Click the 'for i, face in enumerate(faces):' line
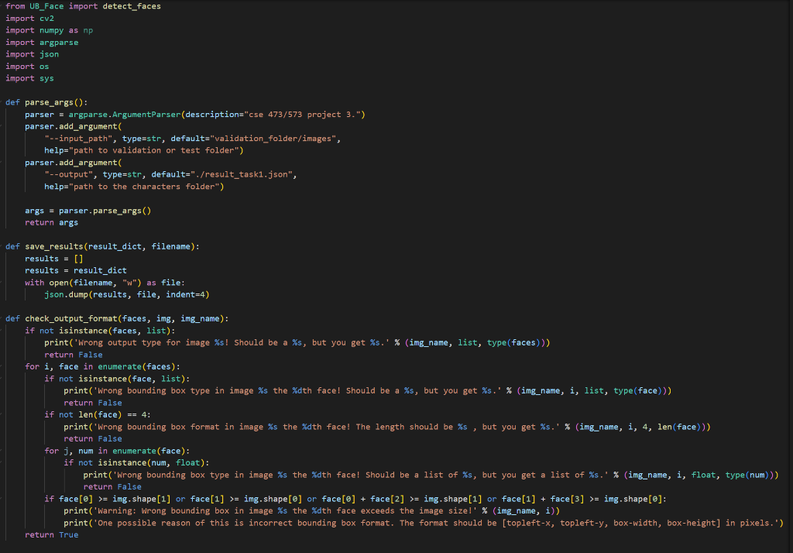Image resolution: width=793 pixels, height=553 pixels. click(103, 367)
